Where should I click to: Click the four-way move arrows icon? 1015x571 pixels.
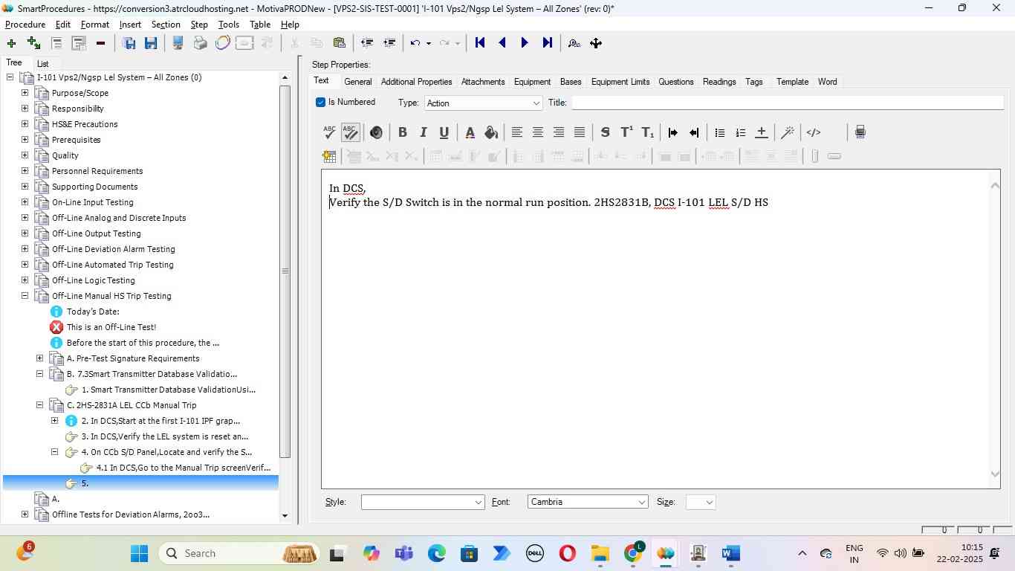596,43
